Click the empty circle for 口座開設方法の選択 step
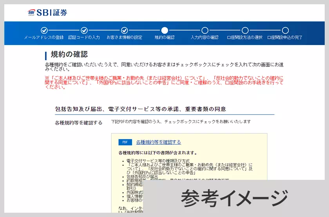Image resolution: width=329 pixels, height=217 pixels. tap(245, 30)
